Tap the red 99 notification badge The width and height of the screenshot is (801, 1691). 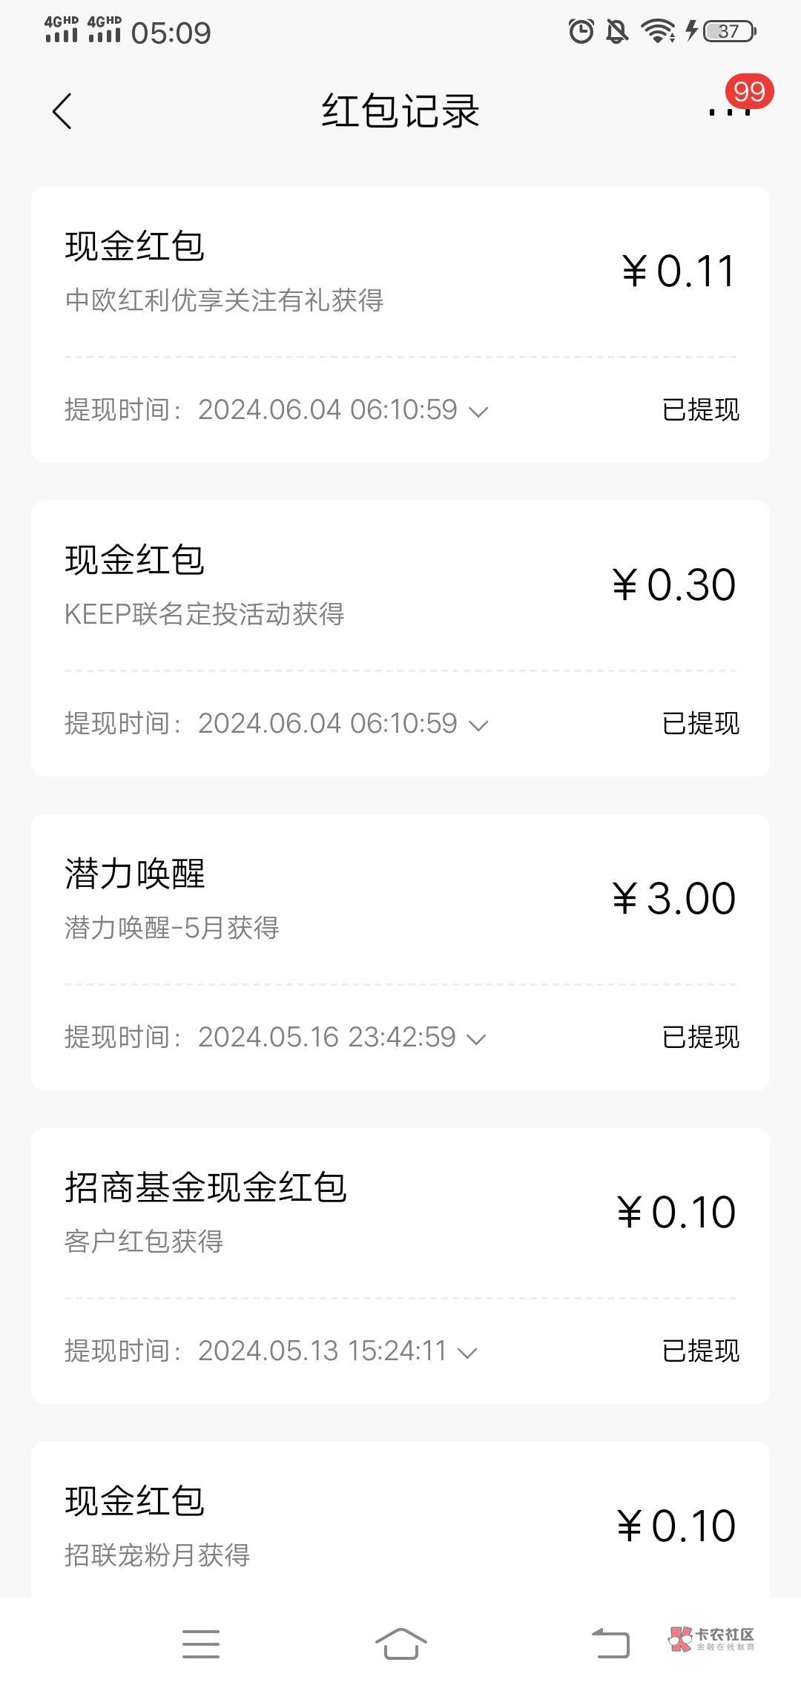click(x=749, y=92)
